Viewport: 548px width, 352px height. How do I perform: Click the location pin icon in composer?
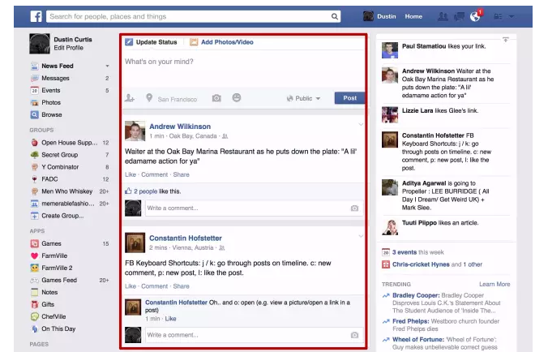click(149, 98)
